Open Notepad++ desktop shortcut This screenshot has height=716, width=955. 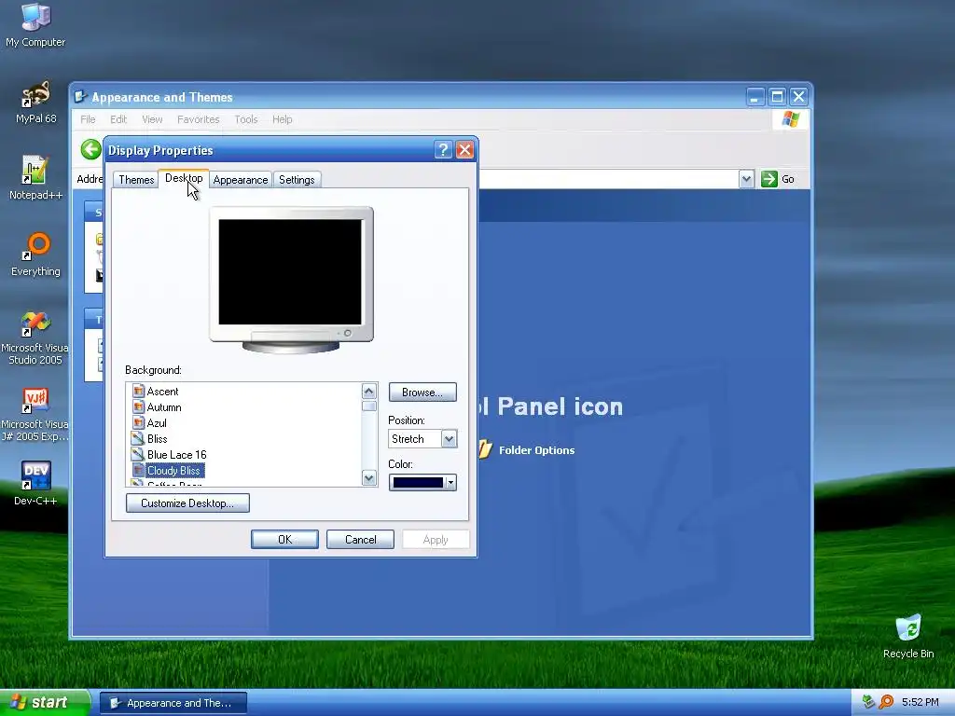point(35,178)
